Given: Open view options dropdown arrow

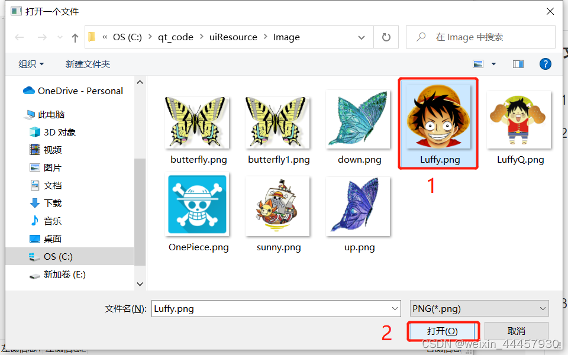Looking at the screenshot, I should [x=493, y=64].
